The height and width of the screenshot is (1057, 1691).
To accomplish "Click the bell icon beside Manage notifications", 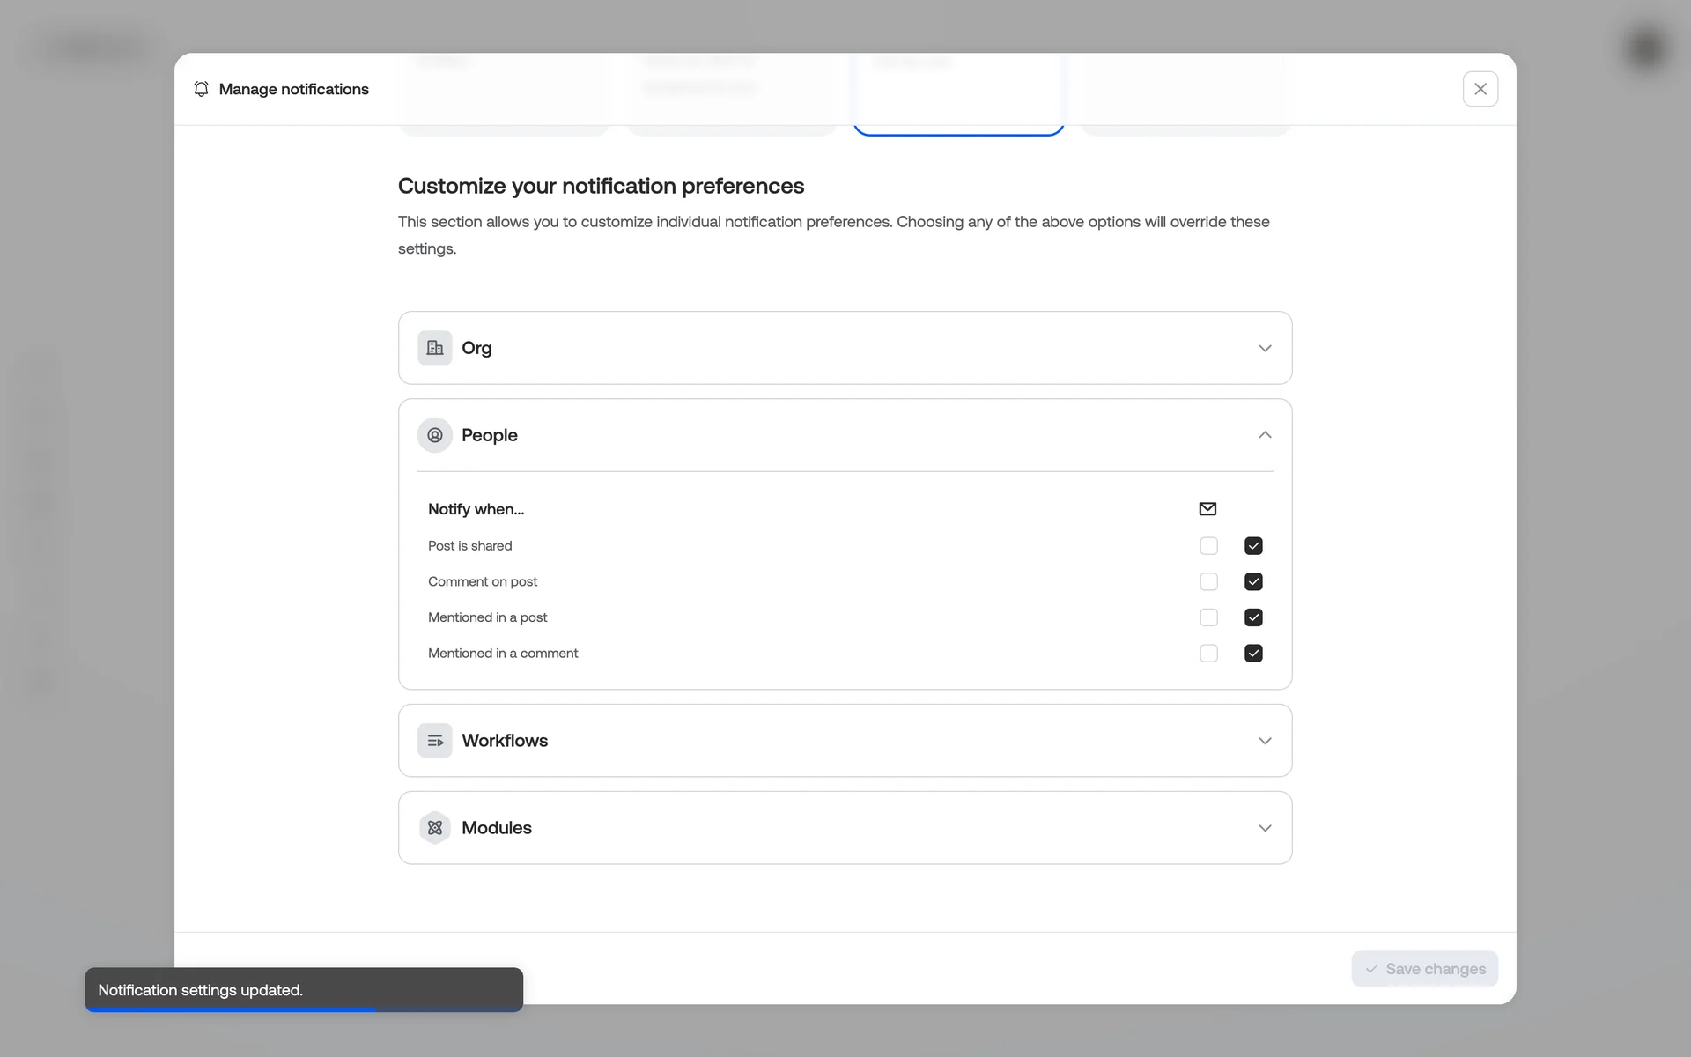I will tap(201, 89).
